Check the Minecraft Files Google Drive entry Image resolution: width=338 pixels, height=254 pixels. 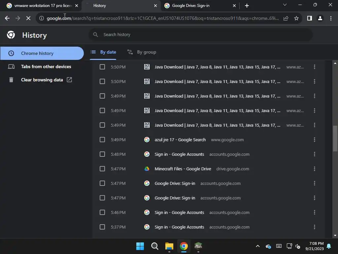click(x=102, y=169)
